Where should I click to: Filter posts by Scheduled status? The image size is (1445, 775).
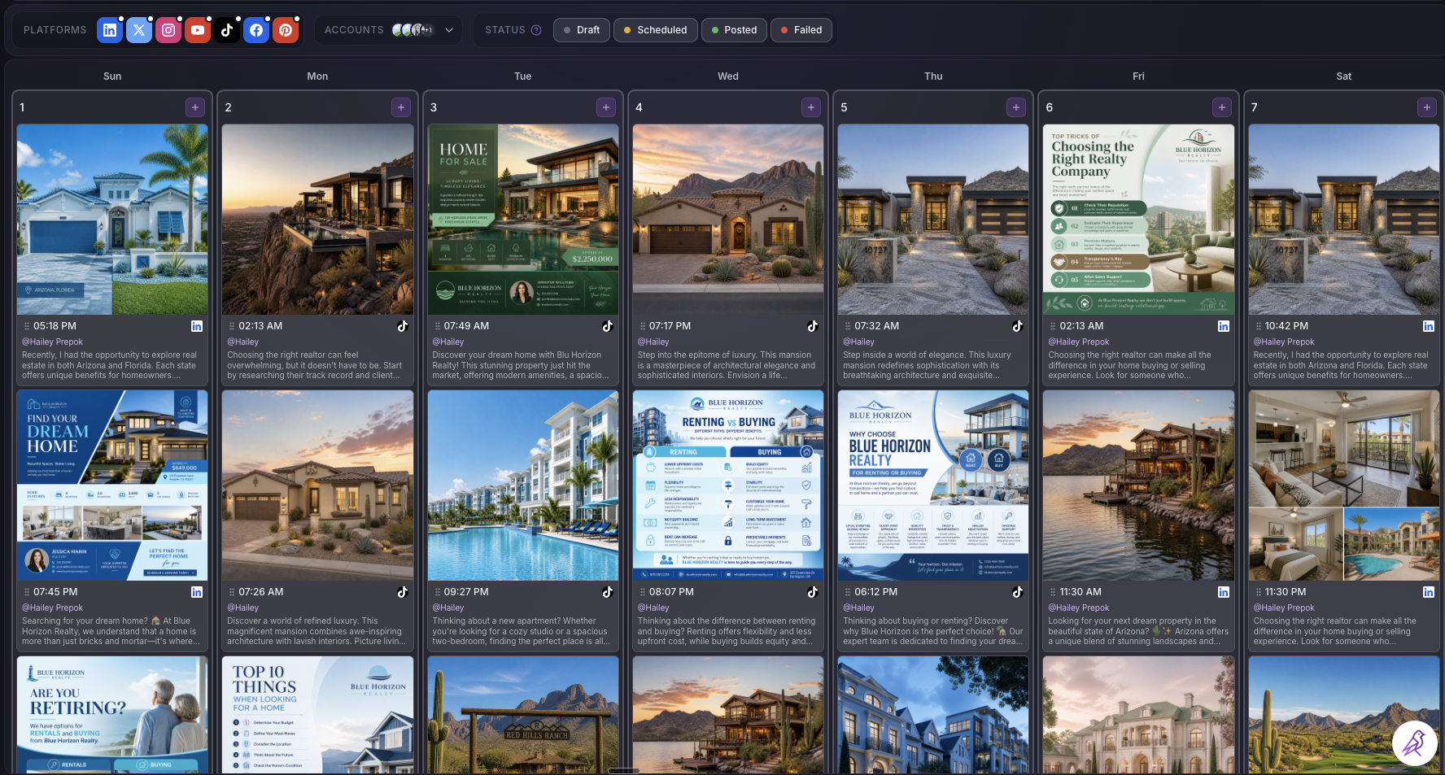[655, 30]
